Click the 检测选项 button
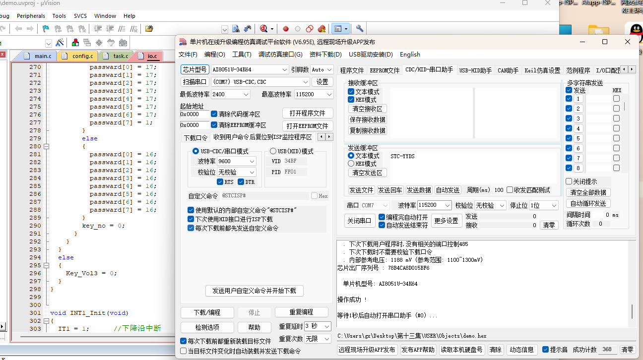Viewport: 643px width, 360px height. 207,327
